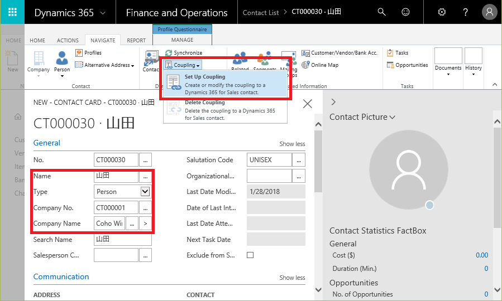Click the Company No. input field
Image resolution: width=502 pixels, height=301 pixels.
click(x=116, y=208)
